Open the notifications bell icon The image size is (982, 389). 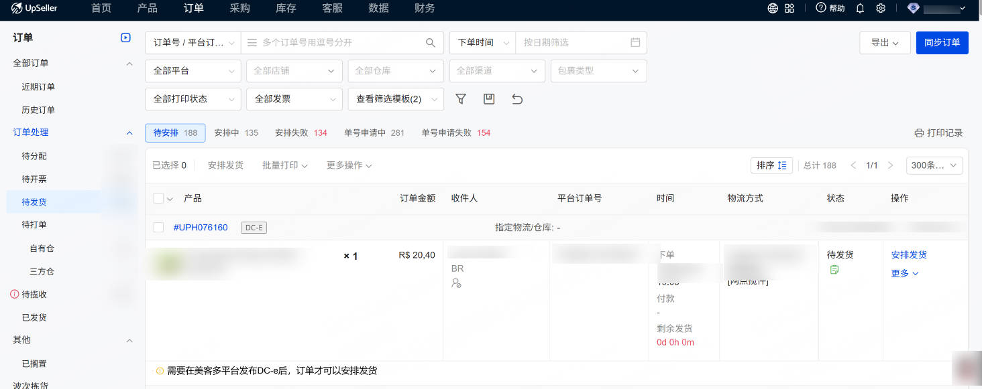click(860, 9)
